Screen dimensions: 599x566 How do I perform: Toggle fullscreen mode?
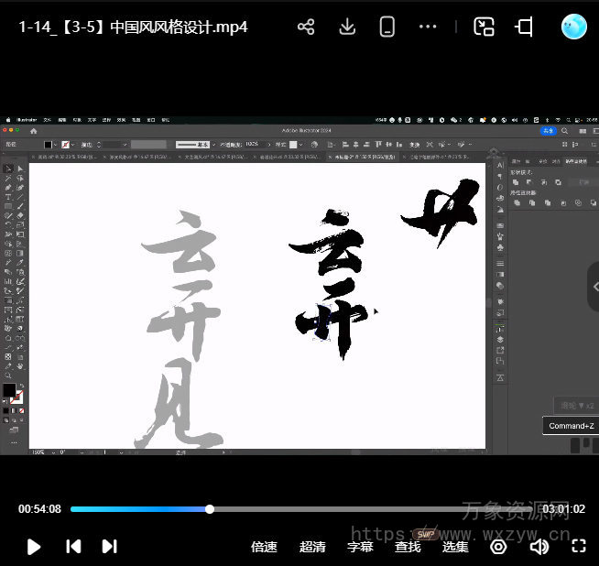pos(579,547)
